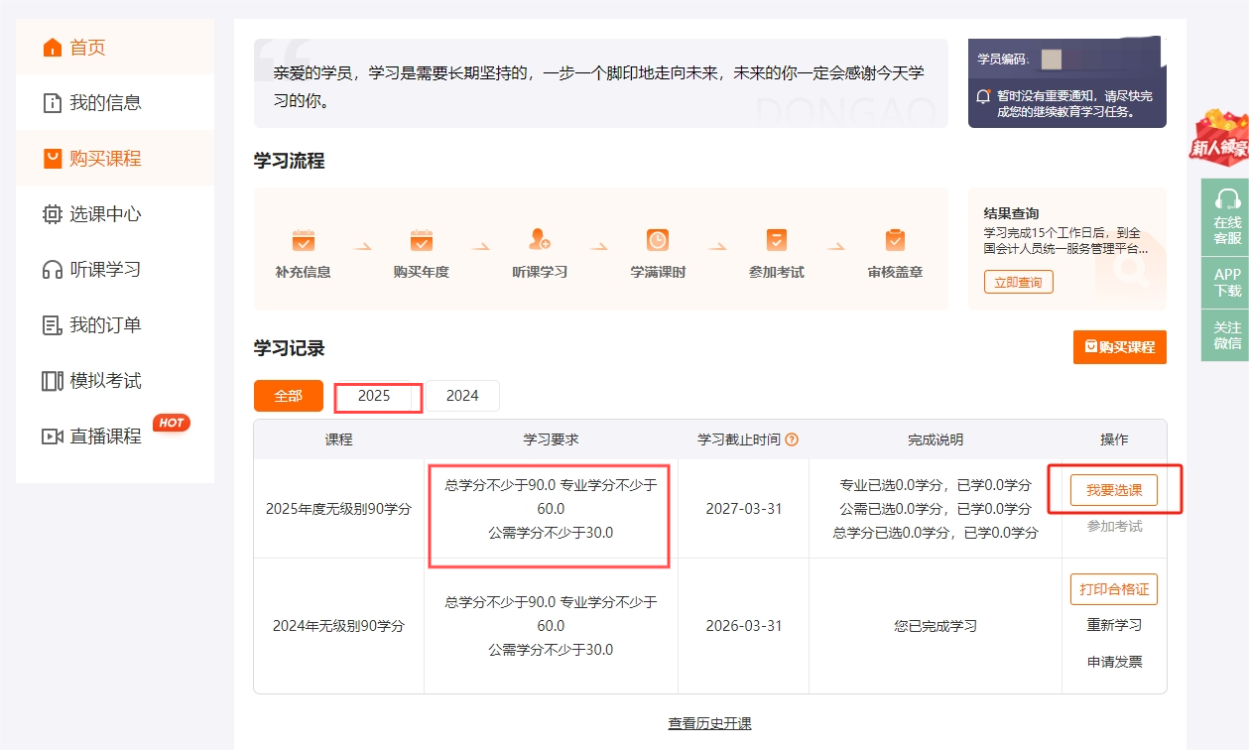Switch to the 2024 tab
1249x750 pixels.
(x=462, y=395)
